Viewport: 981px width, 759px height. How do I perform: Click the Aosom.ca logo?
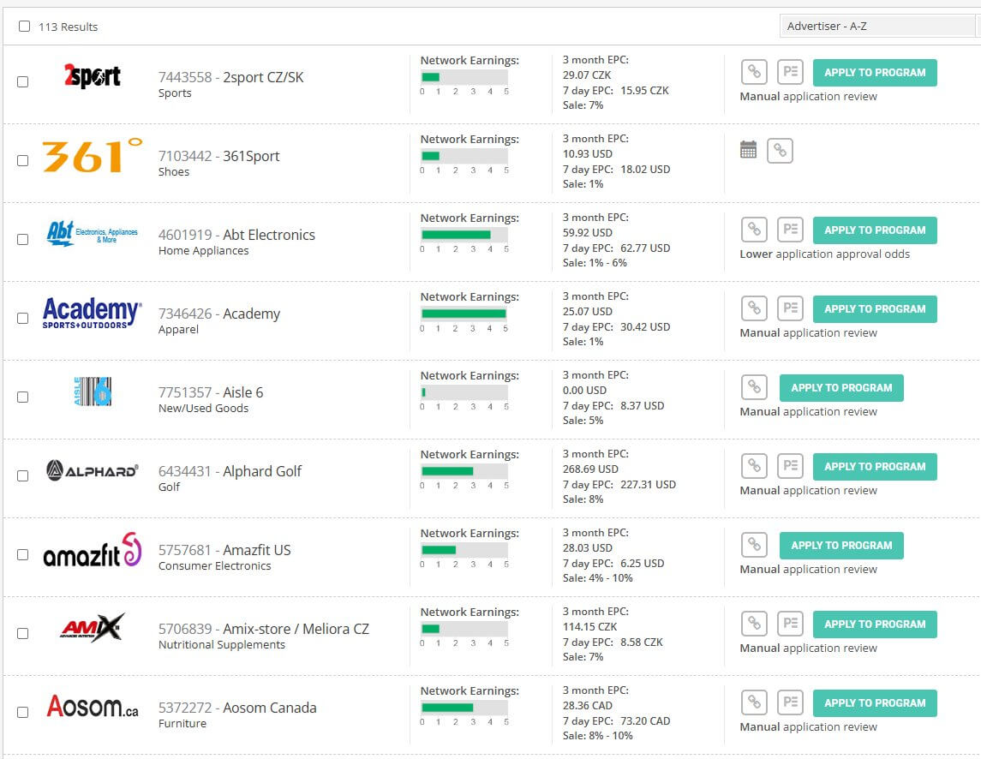point(92,707)
